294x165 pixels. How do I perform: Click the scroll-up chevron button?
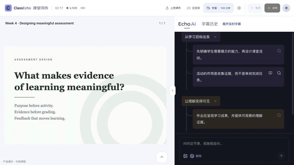tap(162, 157)
